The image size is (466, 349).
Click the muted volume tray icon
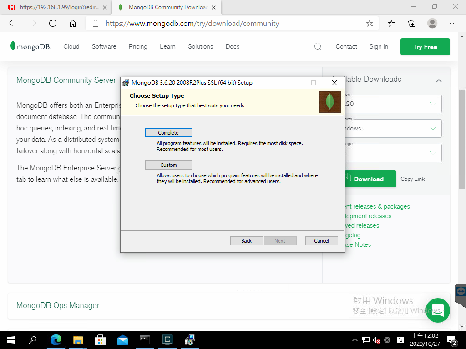point(376,340)
